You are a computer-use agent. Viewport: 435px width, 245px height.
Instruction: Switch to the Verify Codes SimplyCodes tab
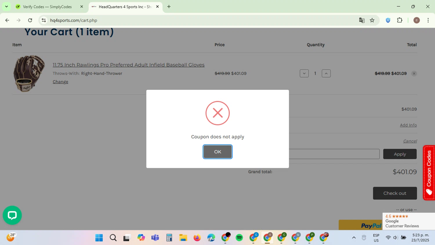pyautogui.click(x=47, y=7)
